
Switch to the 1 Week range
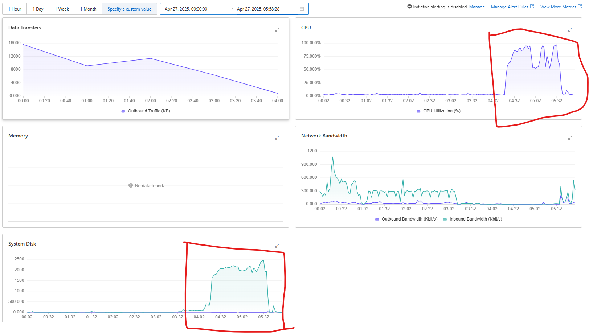(62, 9)
